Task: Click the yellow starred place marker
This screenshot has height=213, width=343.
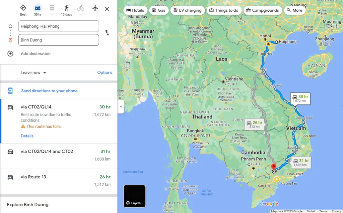Action: (276, 179)
